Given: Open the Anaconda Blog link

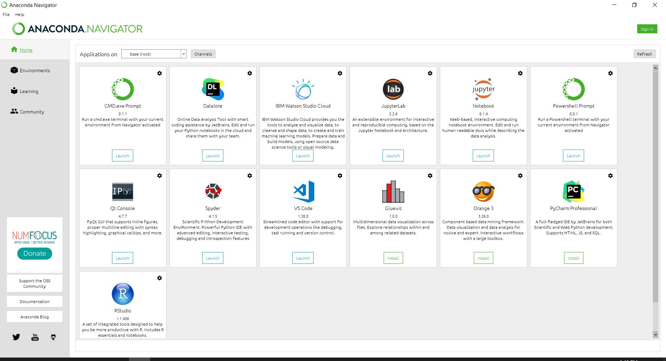Looking at the screenshot, I should pos(35,317).
